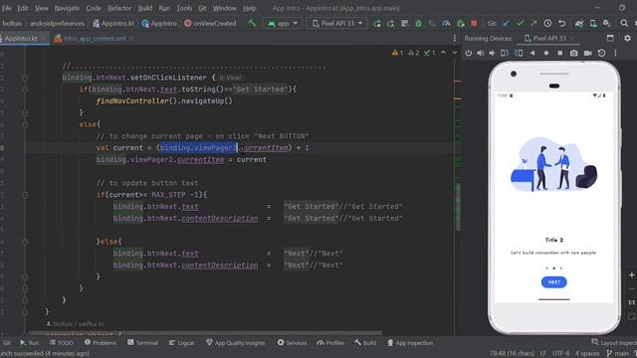
Task: Click onViewCreated breadcrumb in navigation bar
Action: [210, 24]
